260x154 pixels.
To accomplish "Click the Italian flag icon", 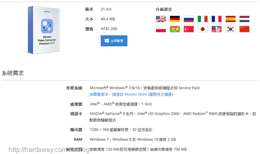I will tap(203, 19).
